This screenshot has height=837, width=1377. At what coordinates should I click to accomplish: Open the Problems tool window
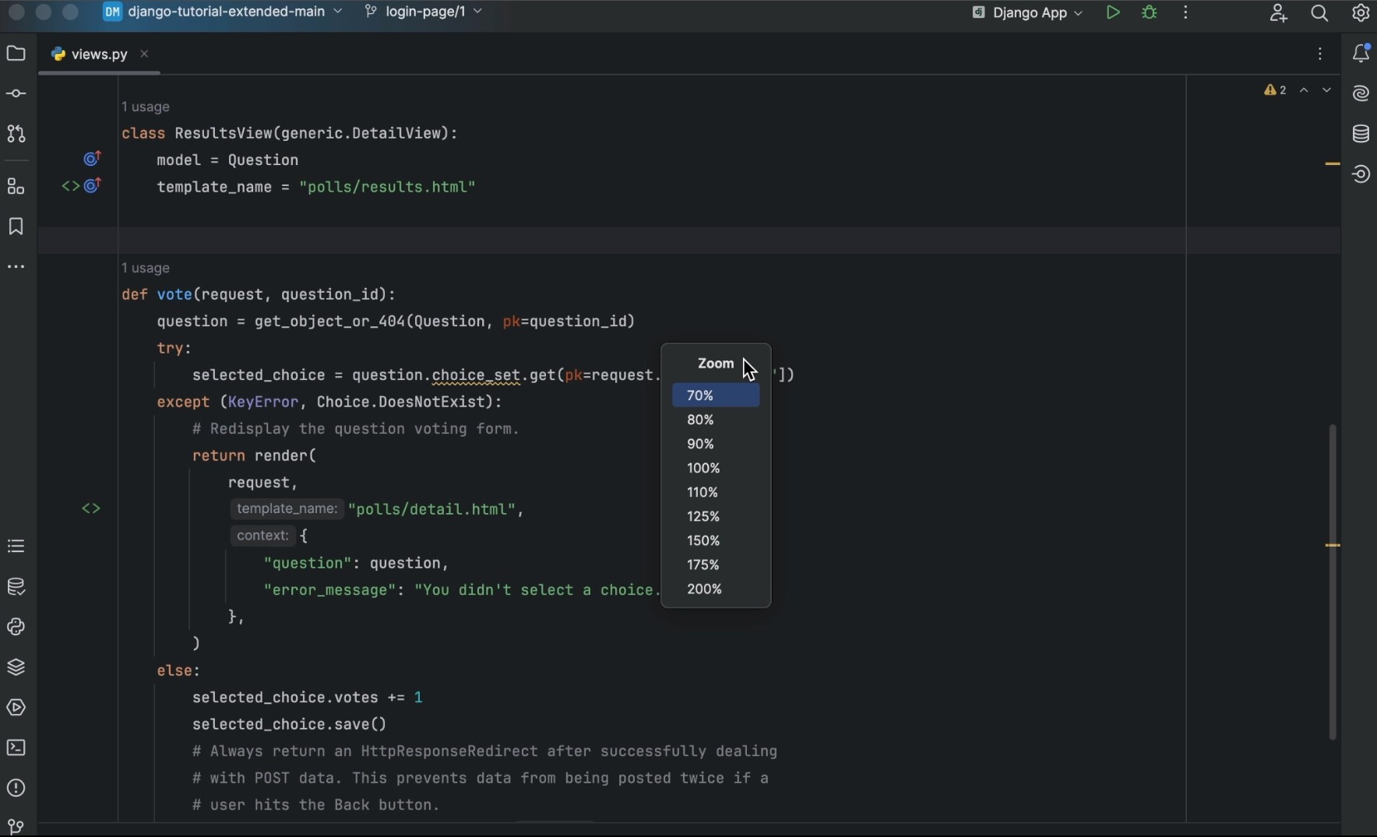[16, 789]
